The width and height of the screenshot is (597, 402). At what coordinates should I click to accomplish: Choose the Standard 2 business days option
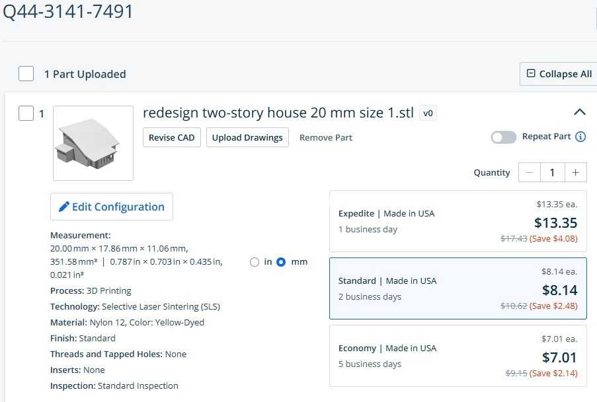[458, 288]
